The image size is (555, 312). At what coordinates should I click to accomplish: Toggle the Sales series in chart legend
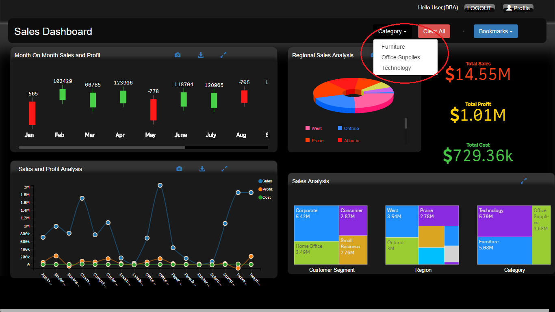[x=260, y=181]
